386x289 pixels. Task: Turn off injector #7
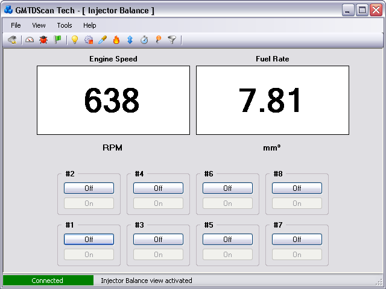coord(297,240)
